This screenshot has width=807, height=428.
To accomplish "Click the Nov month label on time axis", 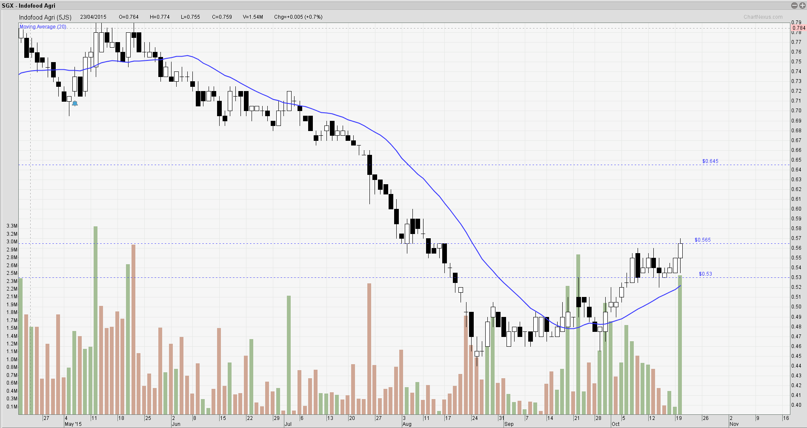I will point(734,424).
